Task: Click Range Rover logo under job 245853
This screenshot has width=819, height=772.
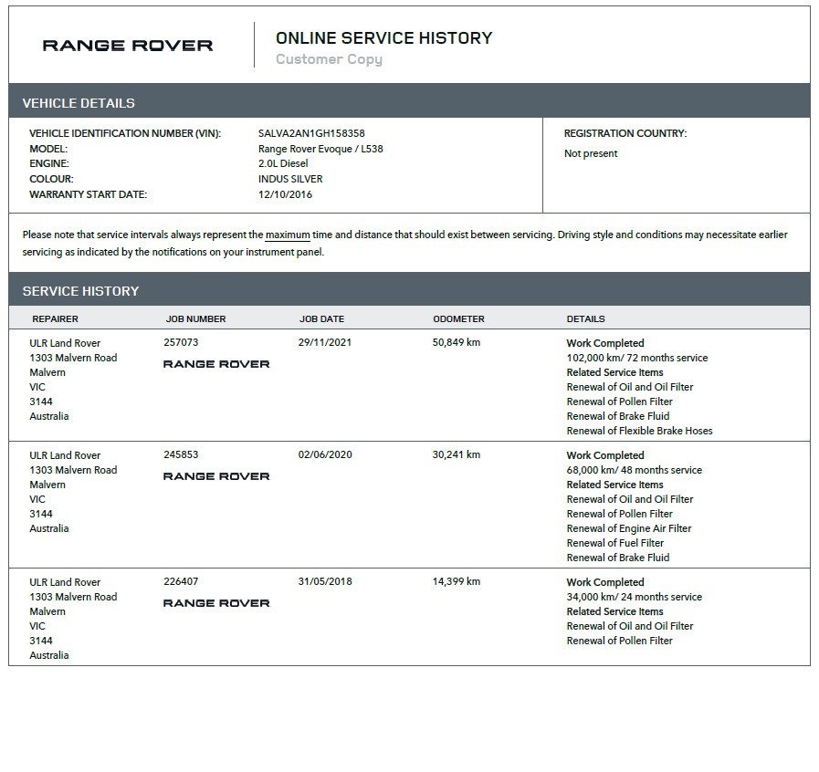Action: (x=216, y=476)
